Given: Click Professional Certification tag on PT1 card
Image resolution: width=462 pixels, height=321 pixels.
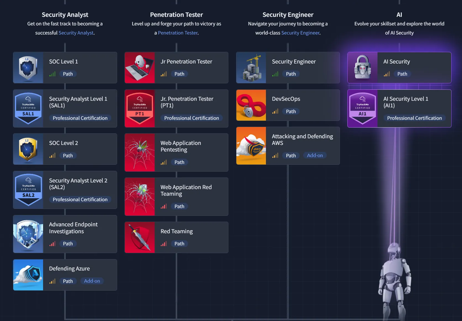Looking at the screenshot, I should click(192, 118).
